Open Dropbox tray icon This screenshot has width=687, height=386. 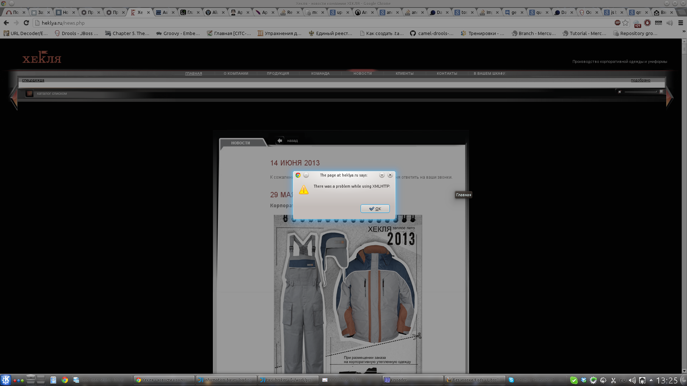point(584,380)
